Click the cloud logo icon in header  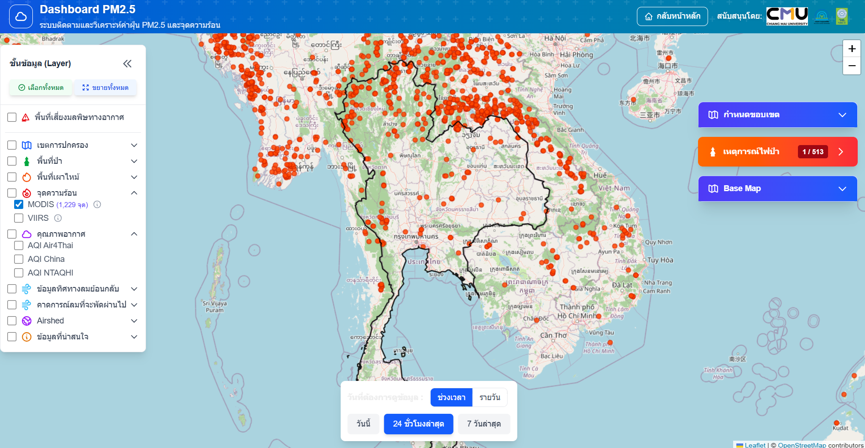21,17
